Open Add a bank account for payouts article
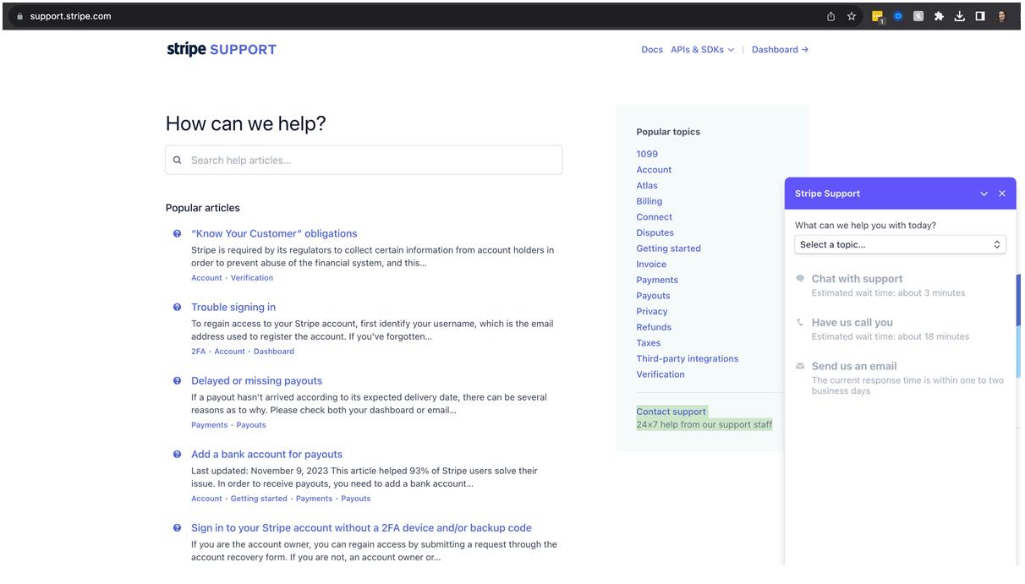Image resolution: width=1025 pixels, height=584 pixels. tap(266, 454)
